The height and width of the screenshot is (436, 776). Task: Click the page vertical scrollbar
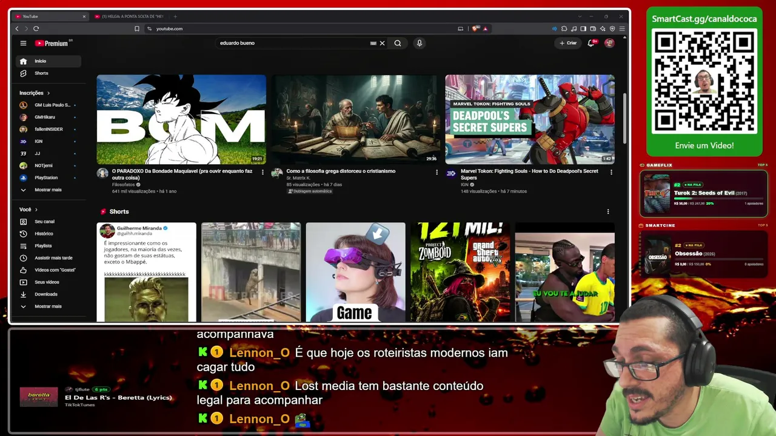625,118
